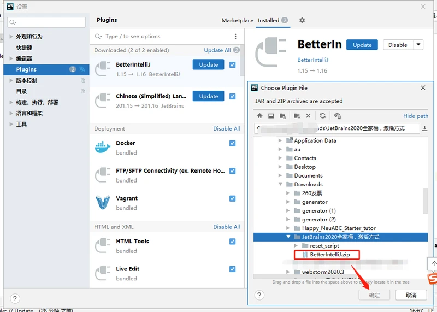This screenshot has width=437, height=312.
Task: Click the Hide path link
Action: [x=415, y=116]
